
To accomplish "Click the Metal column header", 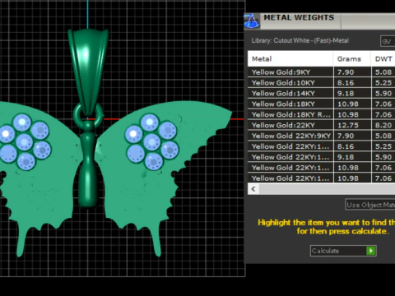I will click(290, 59).
